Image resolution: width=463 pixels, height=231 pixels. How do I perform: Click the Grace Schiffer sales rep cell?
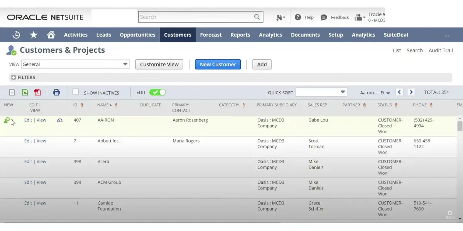[x=316, y=206]
